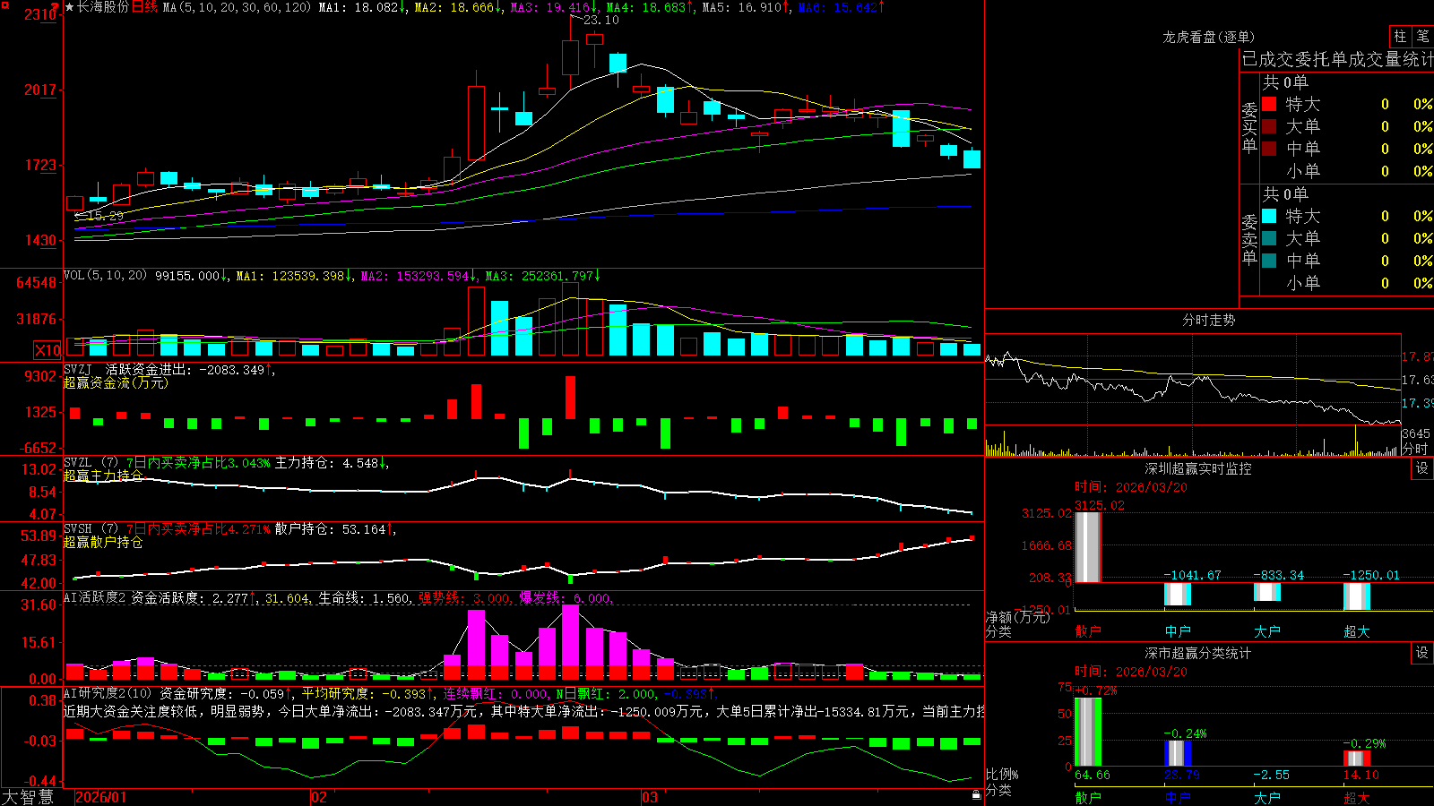Click the lock icon at the timeline's right end
The height and width of the screenshot is (806, 1434).
coord(977,794)
